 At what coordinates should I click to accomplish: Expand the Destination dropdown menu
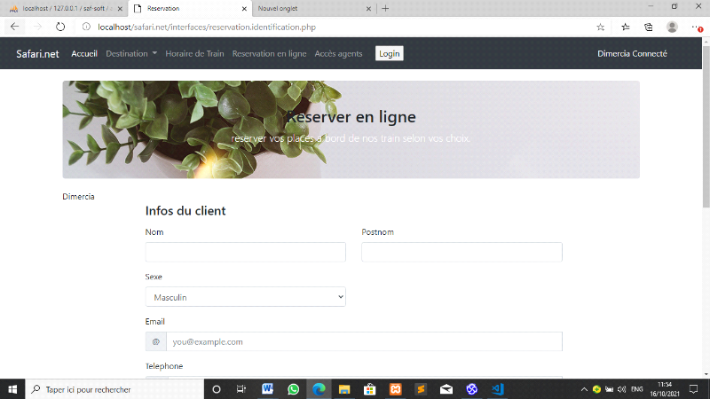(x=131, y=53)
